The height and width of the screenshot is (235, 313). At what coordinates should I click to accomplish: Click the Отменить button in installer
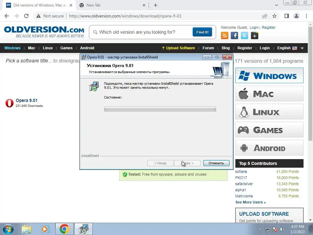[x=216, y=163]
